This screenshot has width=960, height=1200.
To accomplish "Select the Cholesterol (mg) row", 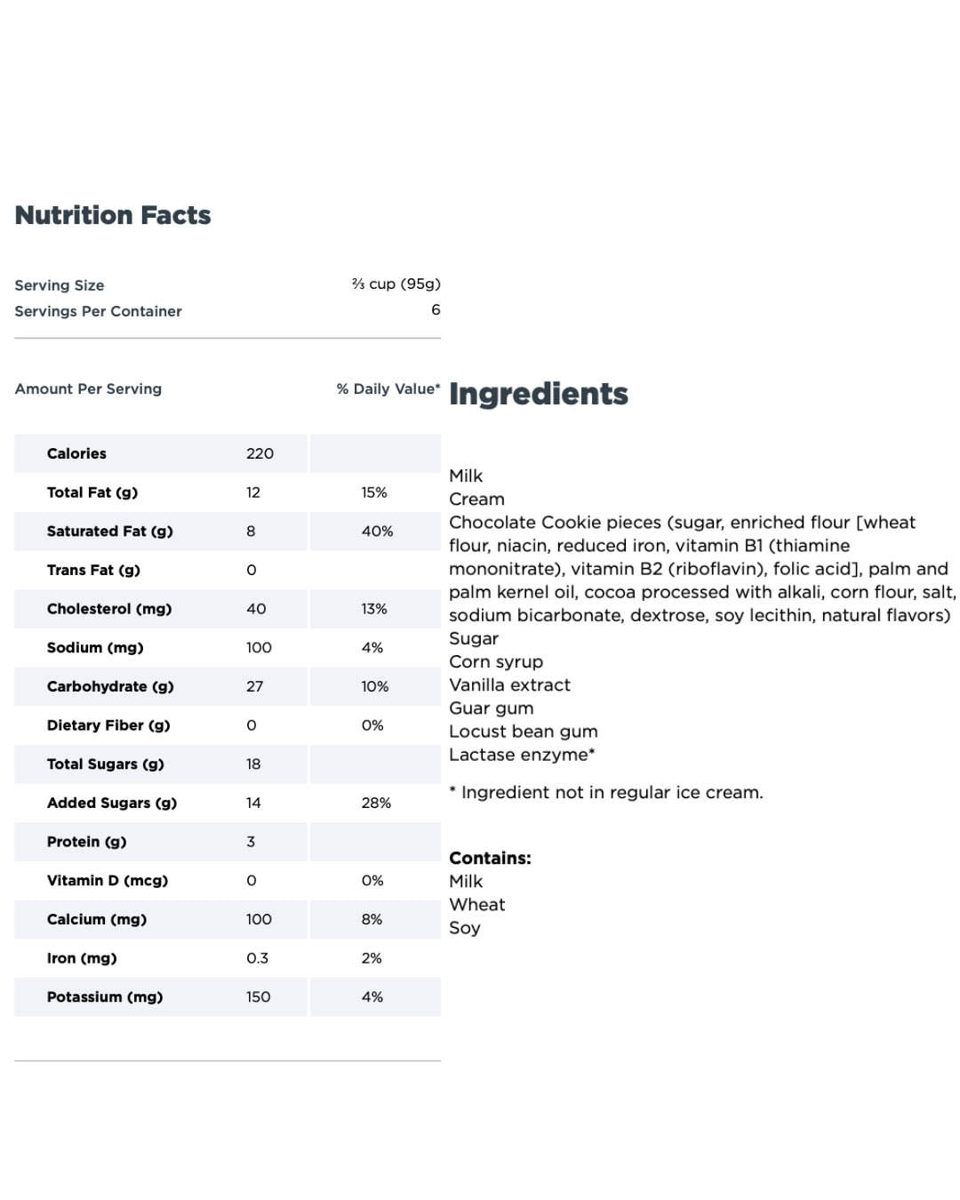I will (228, 609).
